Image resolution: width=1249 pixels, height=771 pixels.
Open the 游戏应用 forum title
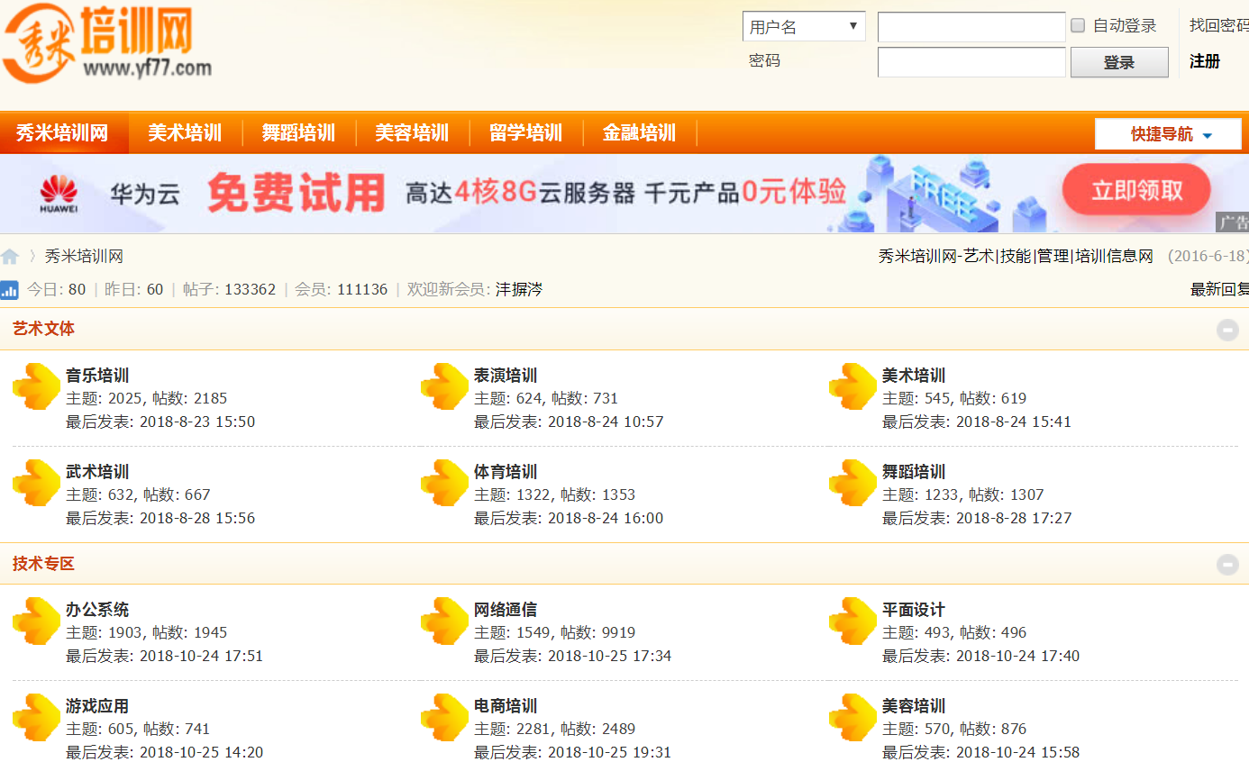click(x=97, y=706)
